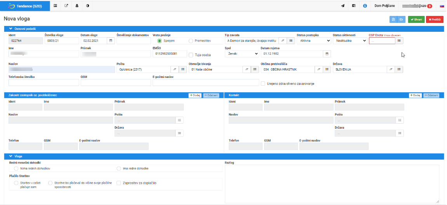
Task: Open the Območje bivanja list icon
Action: [255, 69]
